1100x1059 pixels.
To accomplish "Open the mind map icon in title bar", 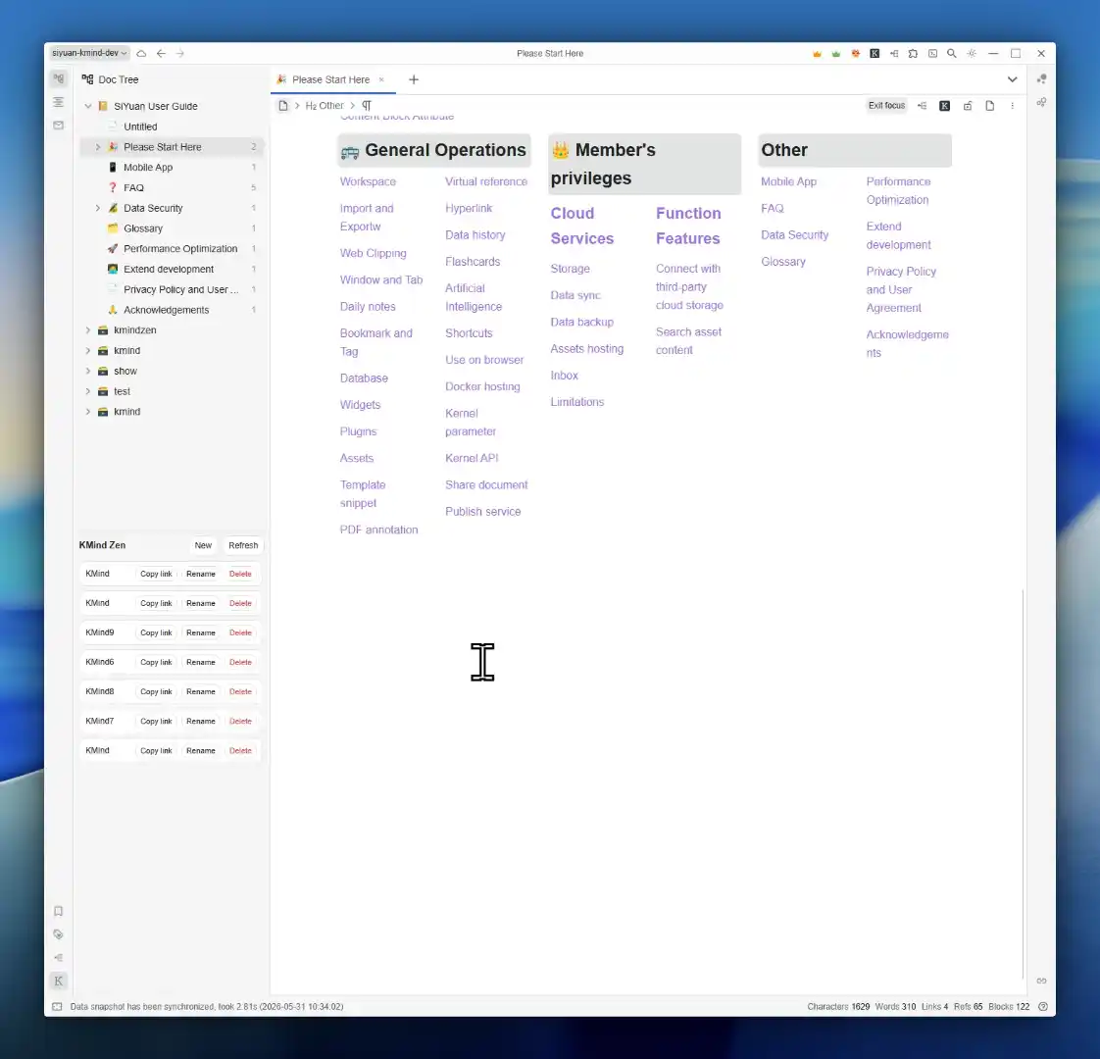I will [x=894, y=53].
